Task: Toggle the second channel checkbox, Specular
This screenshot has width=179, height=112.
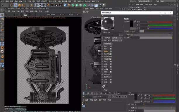Action: coord(111,49)
